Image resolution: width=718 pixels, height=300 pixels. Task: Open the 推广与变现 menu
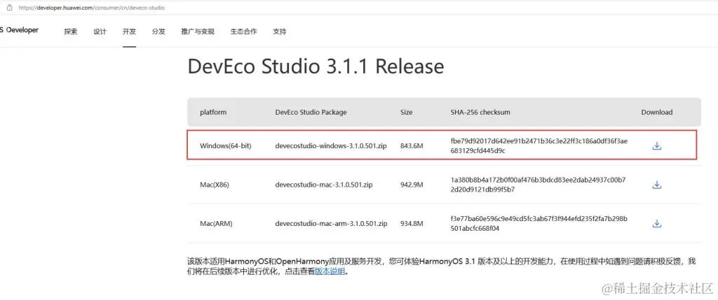[x=198, y=31]
